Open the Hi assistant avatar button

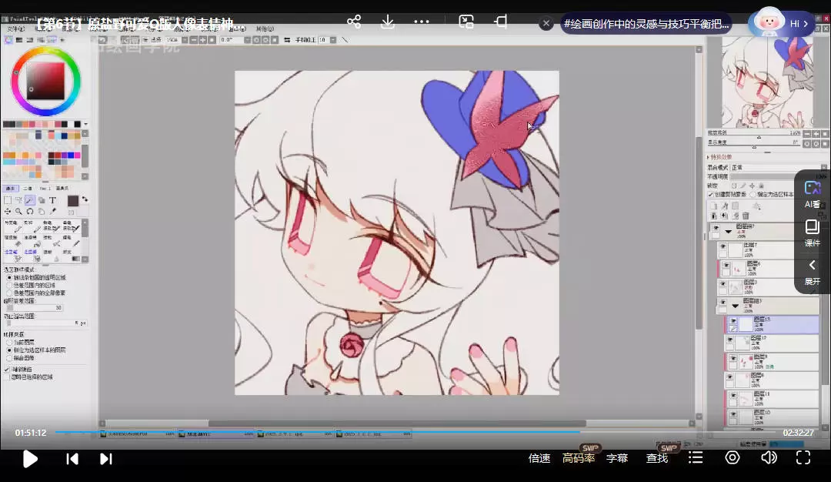click(781, 22)
